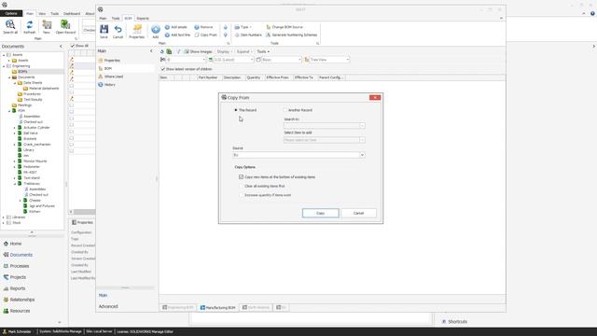The width and height of the screenshot is (597, 336).
Task: Open the Manufacturing BOM bottom tab
Action: (218, 307)
